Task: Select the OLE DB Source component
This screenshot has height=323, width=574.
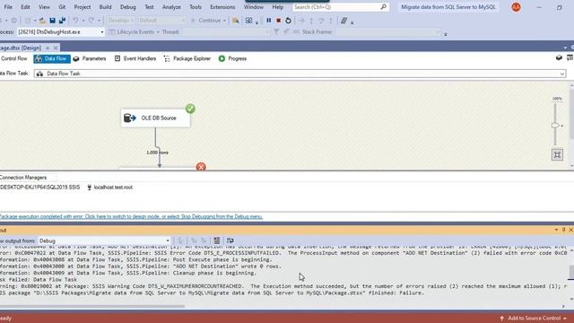Action: click(155, 118)
